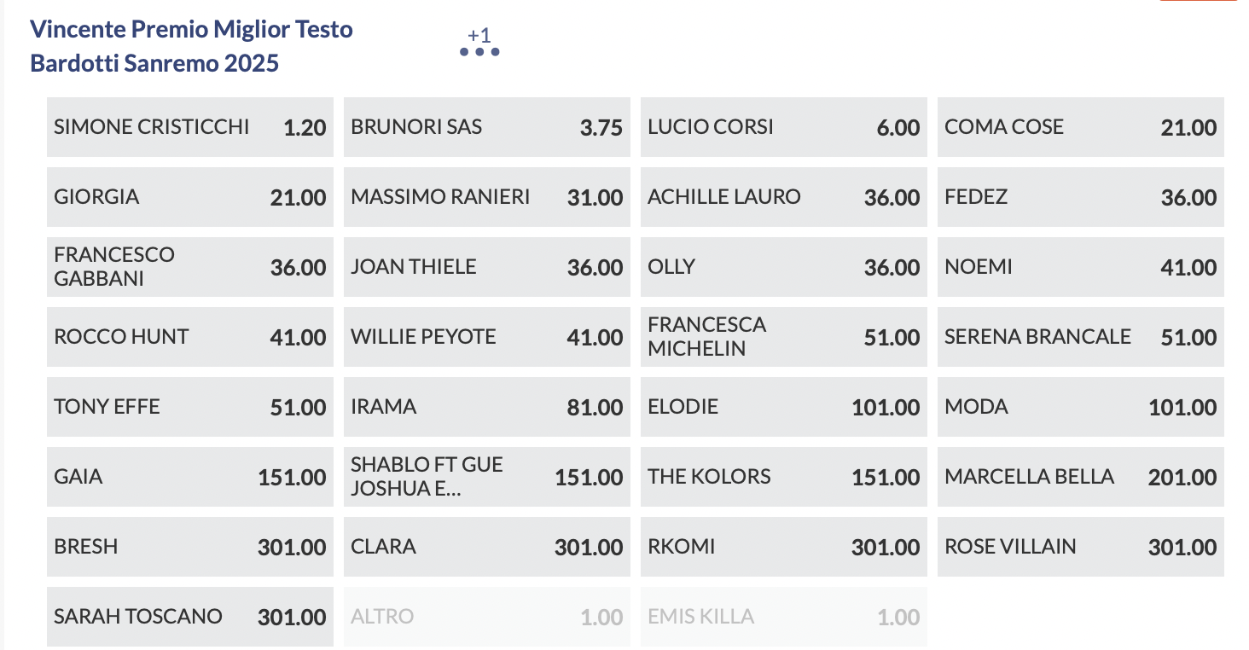Screen dimensions: 1249x650
Task: Bet on Noemi at 41.00
Action: coord(1080,267)
